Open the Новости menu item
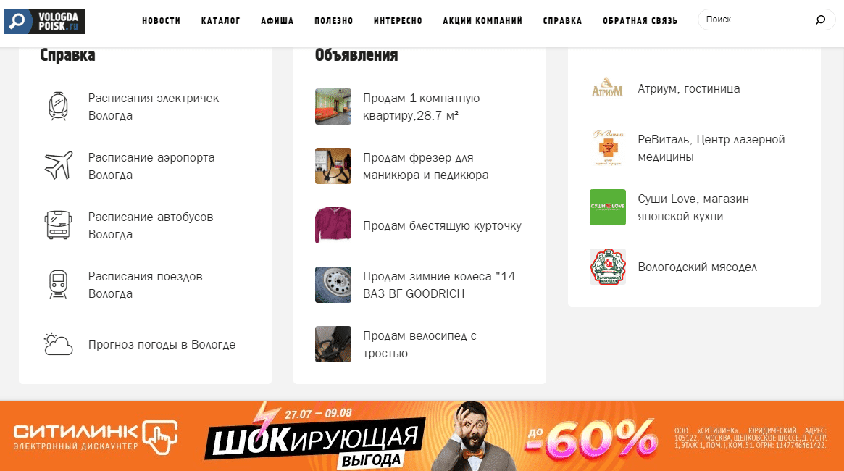This screenshot has height=471, width=844. point(161,20)
